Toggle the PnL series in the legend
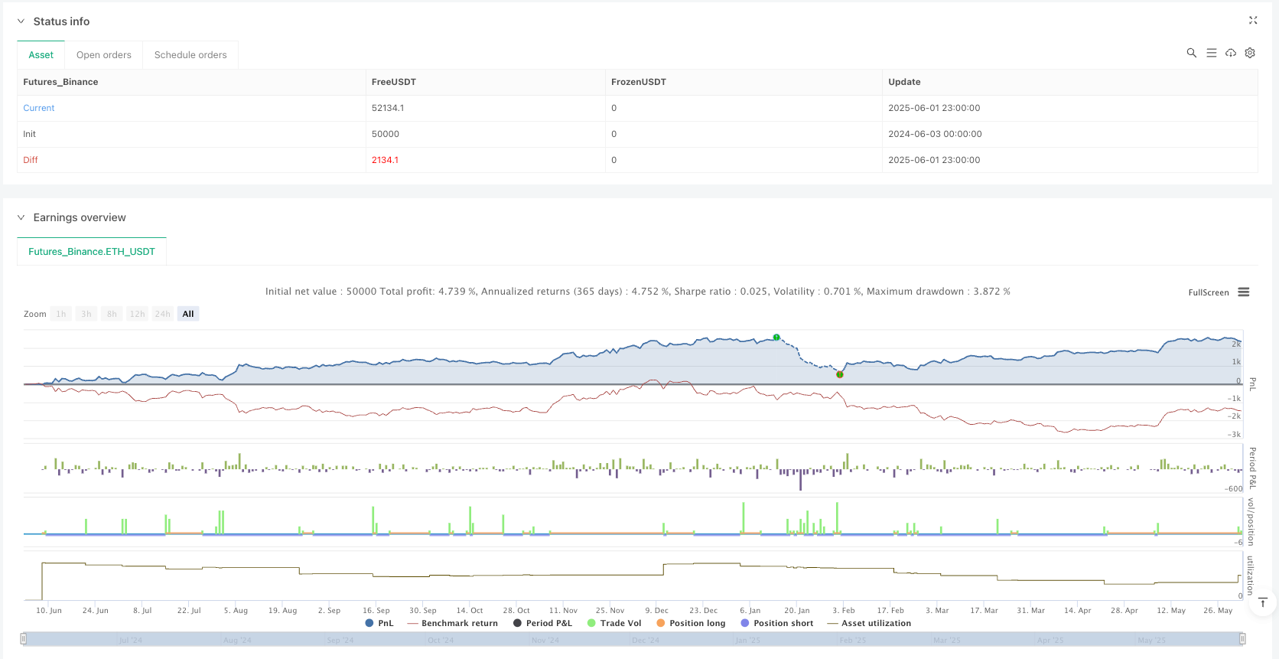Image resolution: width=1279 pixels, height=659 pixels. pyautogui.click(x=379, y=623)
